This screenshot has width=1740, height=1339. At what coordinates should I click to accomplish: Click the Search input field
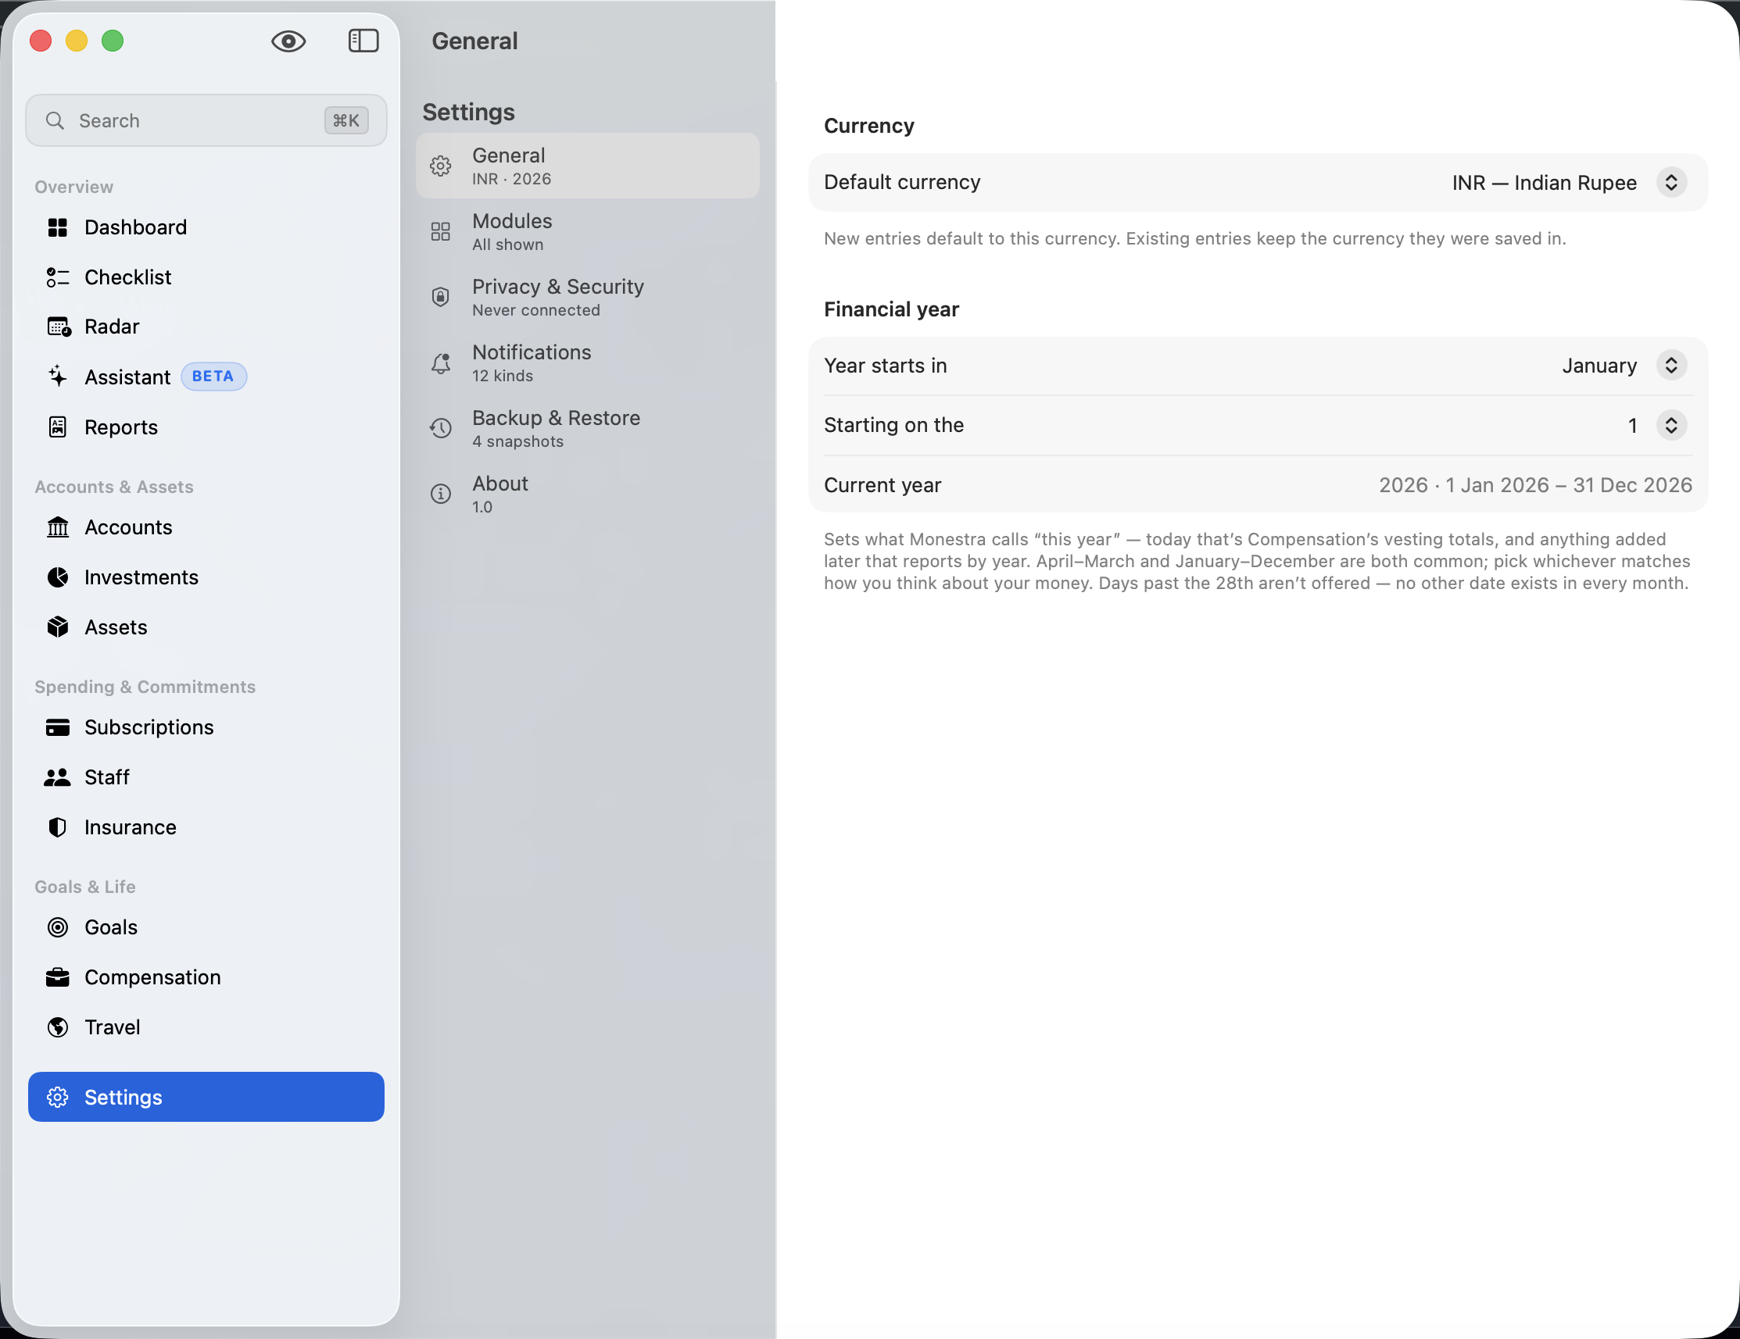[x=206, y=120]
